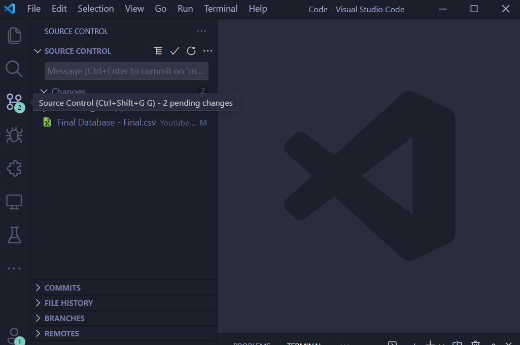Open the Testing flask view
Viewport: 520px width, 345px height.
[14, 235]
